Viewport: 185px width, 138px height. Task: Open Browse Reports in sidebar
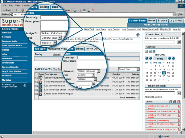coord(10,67)
